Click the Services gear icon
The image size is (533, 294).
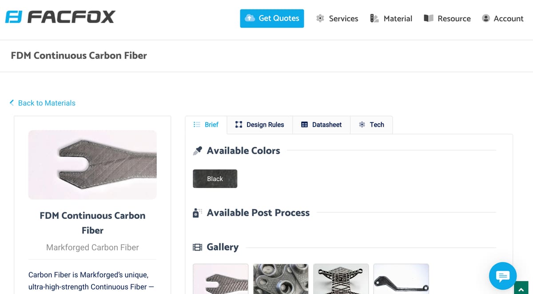tap(320, 18)
